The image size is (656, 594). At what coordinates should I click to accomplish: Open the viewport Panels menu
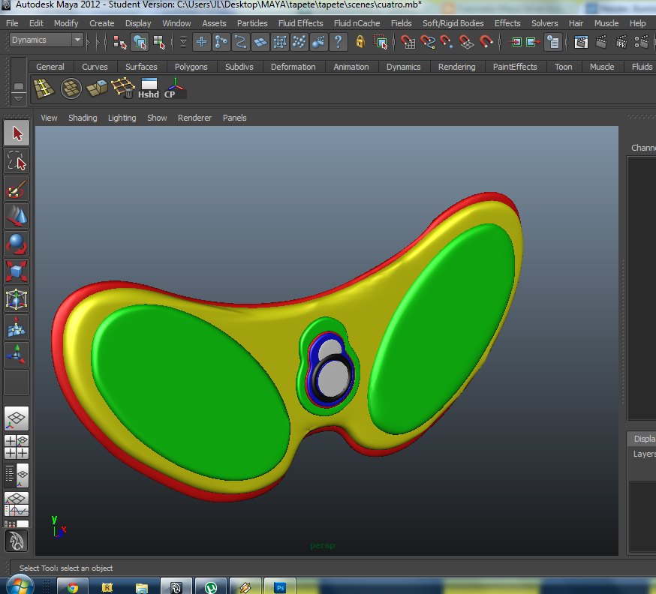(234, 118)
